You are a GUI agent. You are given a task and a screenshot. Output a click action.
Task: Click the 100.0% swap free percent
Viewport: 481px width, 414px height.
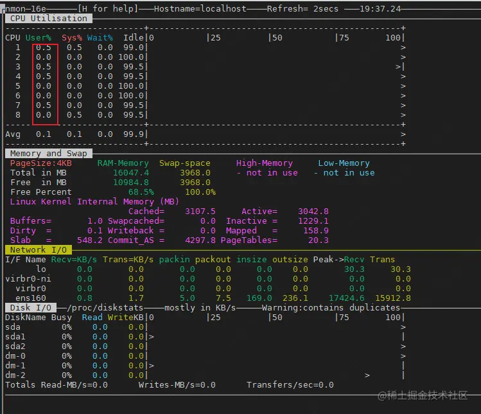coord(200,192)
